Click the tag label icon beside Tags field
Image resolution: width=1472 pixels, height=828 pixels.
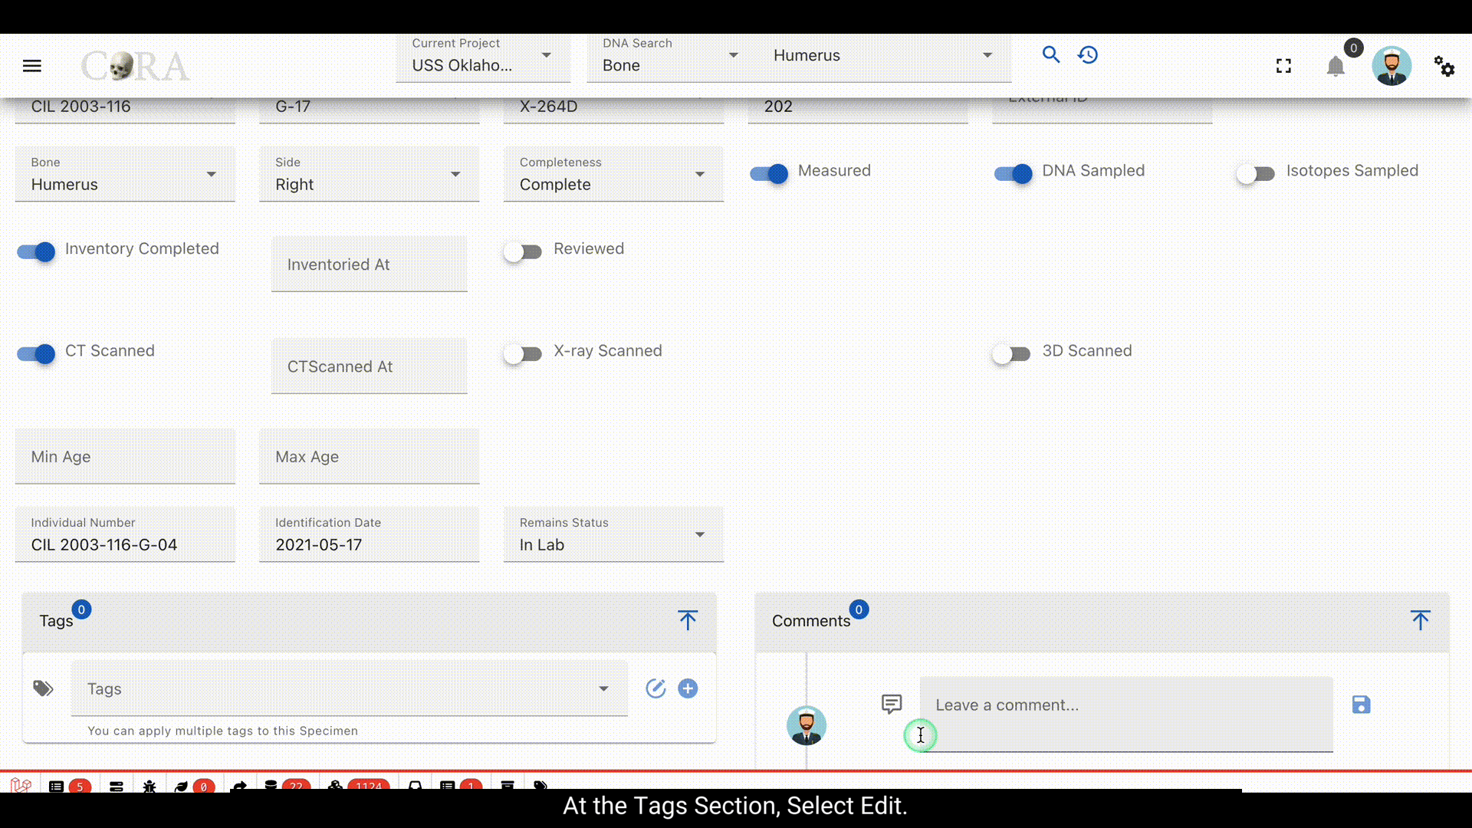click(43, 688)
